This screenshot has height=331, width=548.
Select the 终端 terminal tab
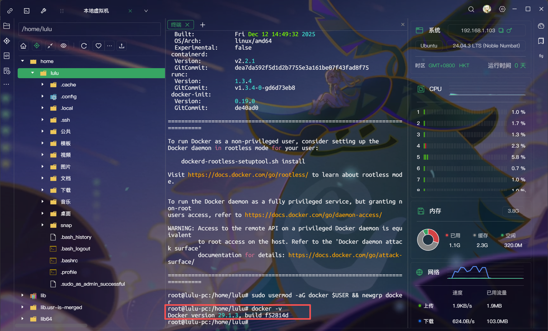coord(176,25)
